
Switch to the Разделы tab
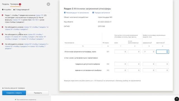[x=6, y=4]
